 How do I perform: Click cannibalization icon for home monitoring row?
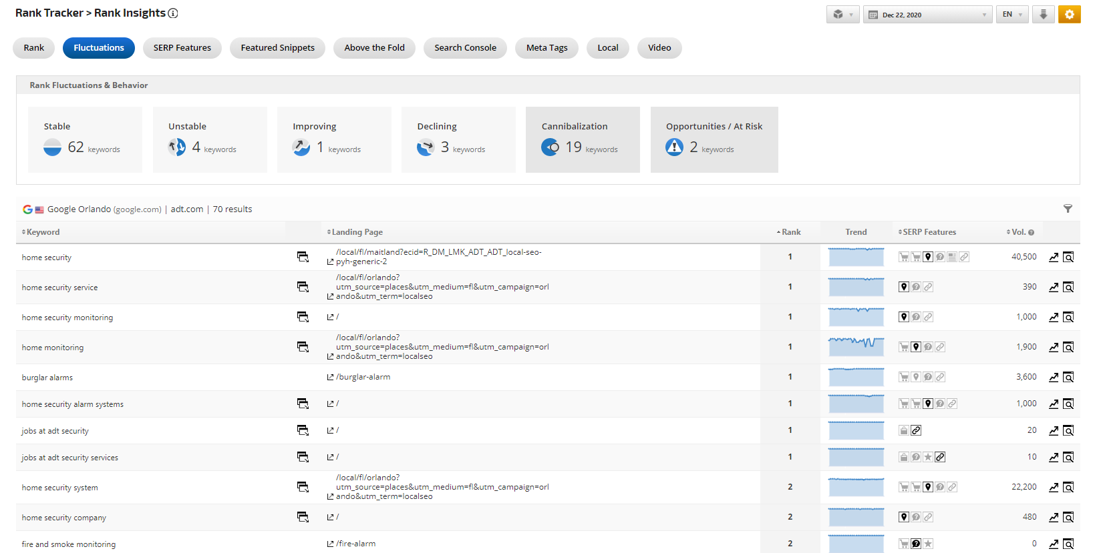point(303,347)
